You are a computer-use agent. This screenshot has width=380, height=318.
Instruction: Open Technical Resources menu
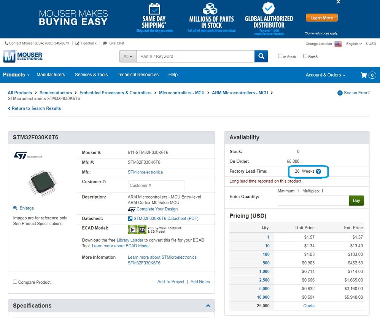pos(138,75)
